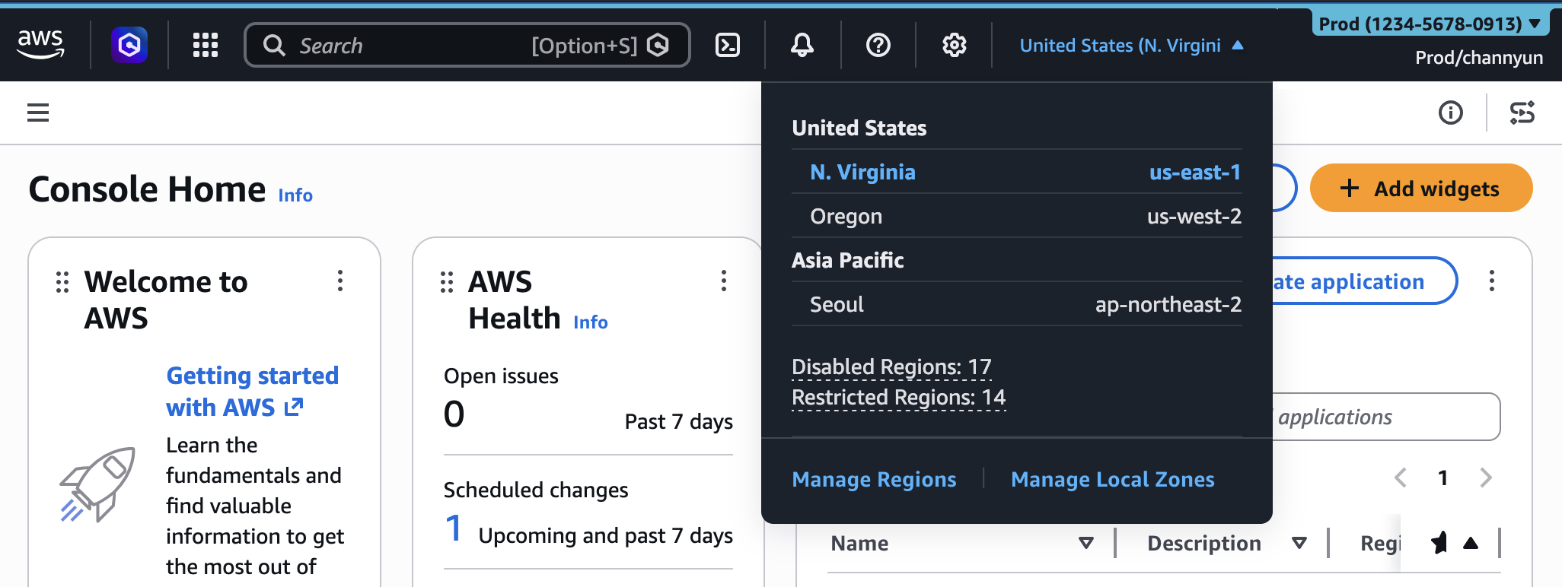Open the help question mark icon

pyautogui.click(x=878, y=45)
